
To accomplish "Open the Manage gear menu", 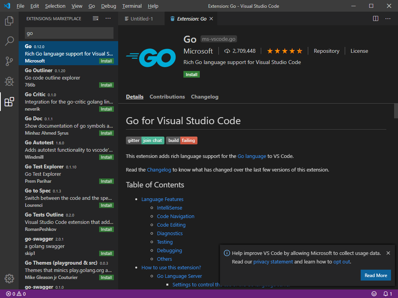I will click(x=9, y=279).
